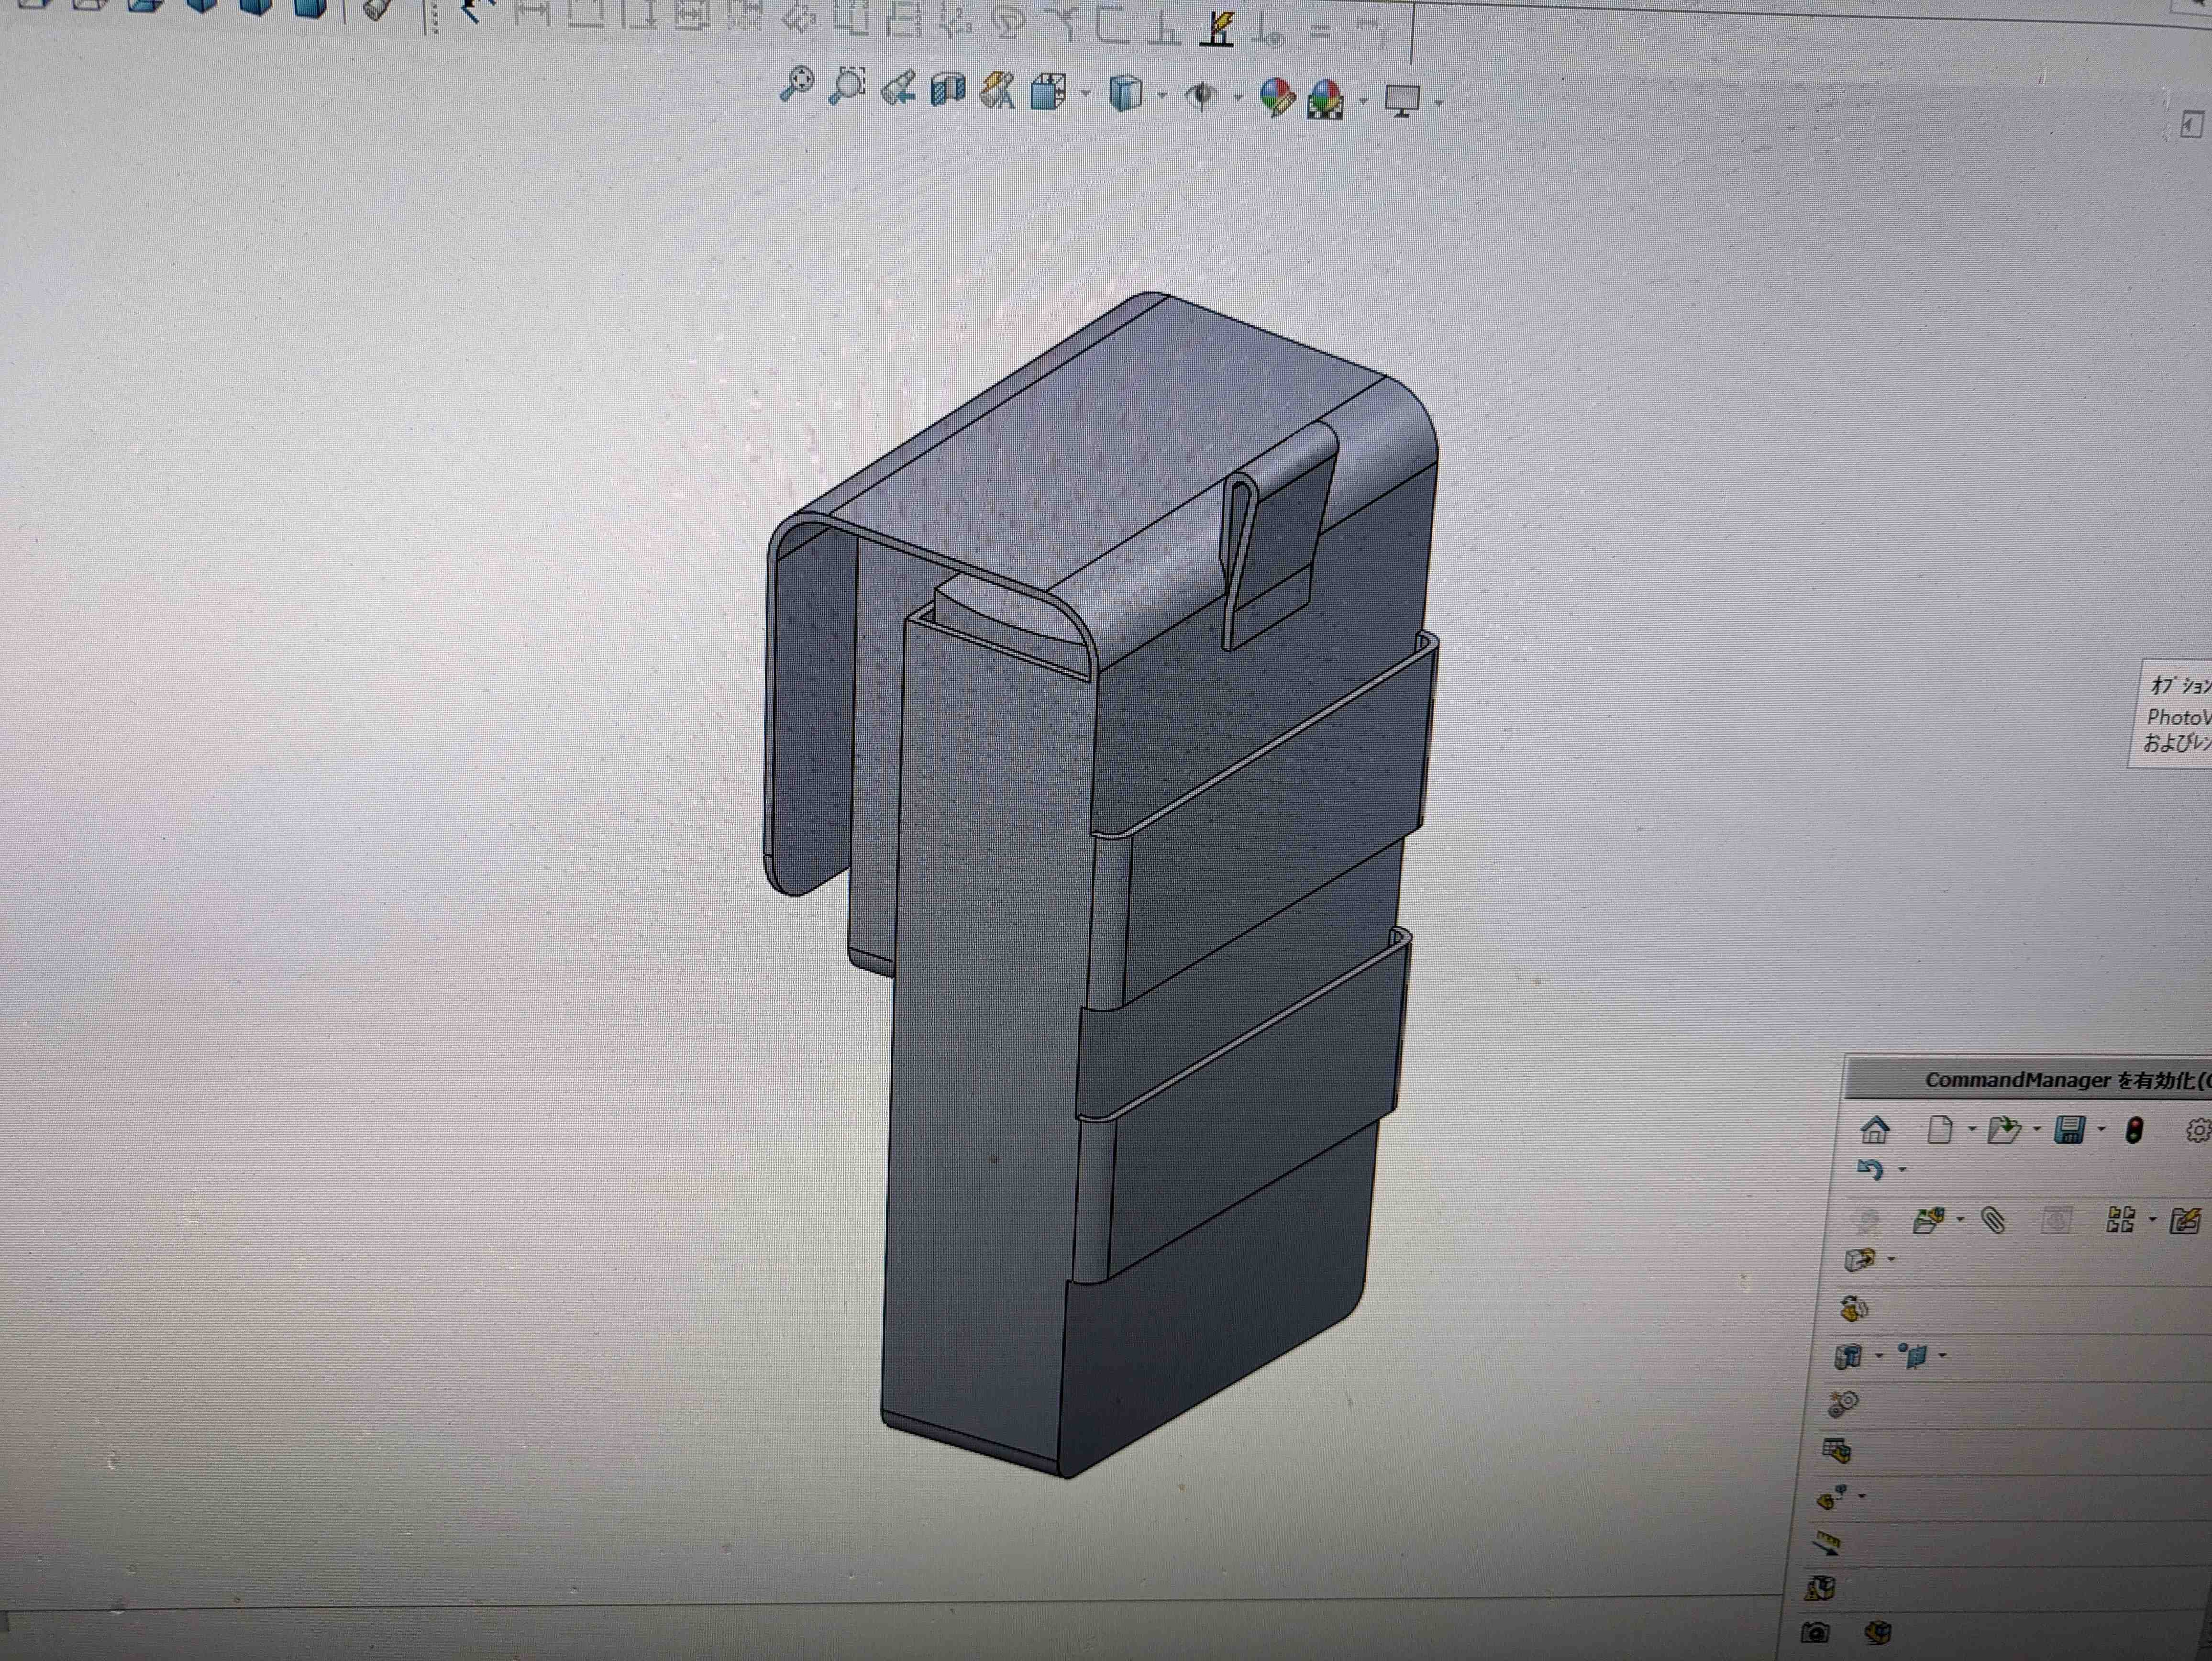The image size is (2212, 1661).
Task: Click the blue flag reference geometry icon
Action: (x=1913, y=1356)
